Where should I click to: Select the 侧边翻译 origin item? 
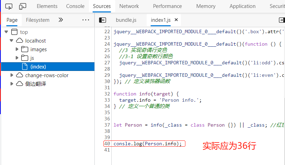click(x=36, y=84)
